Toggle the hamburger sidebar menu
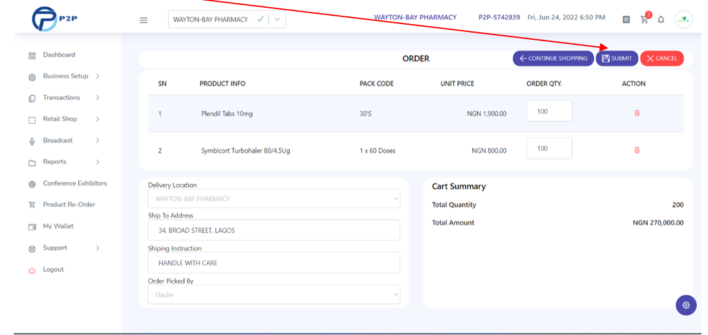Image resolution: width=708 pixels, height=335 pixels. (143, 20)
